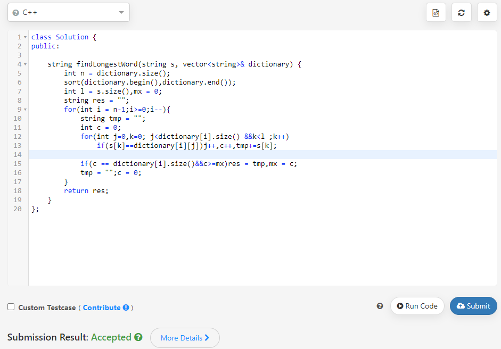Click the 'return res;' line in the editor
The height and width of the screenshot is (349, 501).
pyautogui.click(x=86, y=190)
